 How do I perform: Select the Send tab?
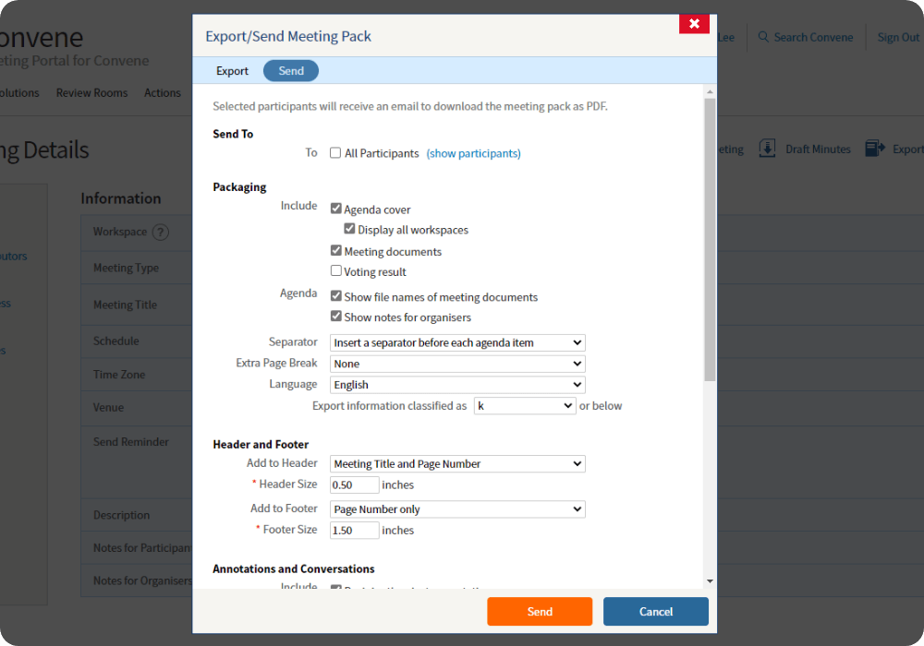[x=291, y=71]
